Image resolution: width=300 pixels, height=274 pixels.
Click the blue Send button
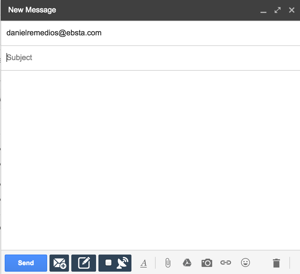coord(26,263)
